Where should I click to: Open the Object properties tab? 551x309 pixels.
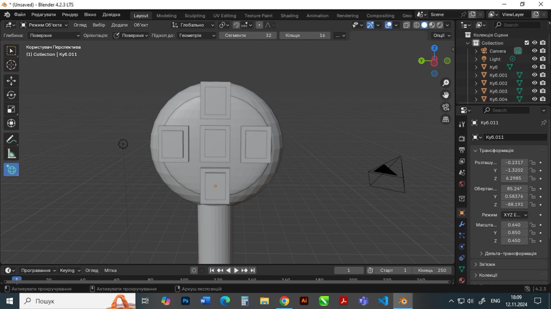[462, 213]
